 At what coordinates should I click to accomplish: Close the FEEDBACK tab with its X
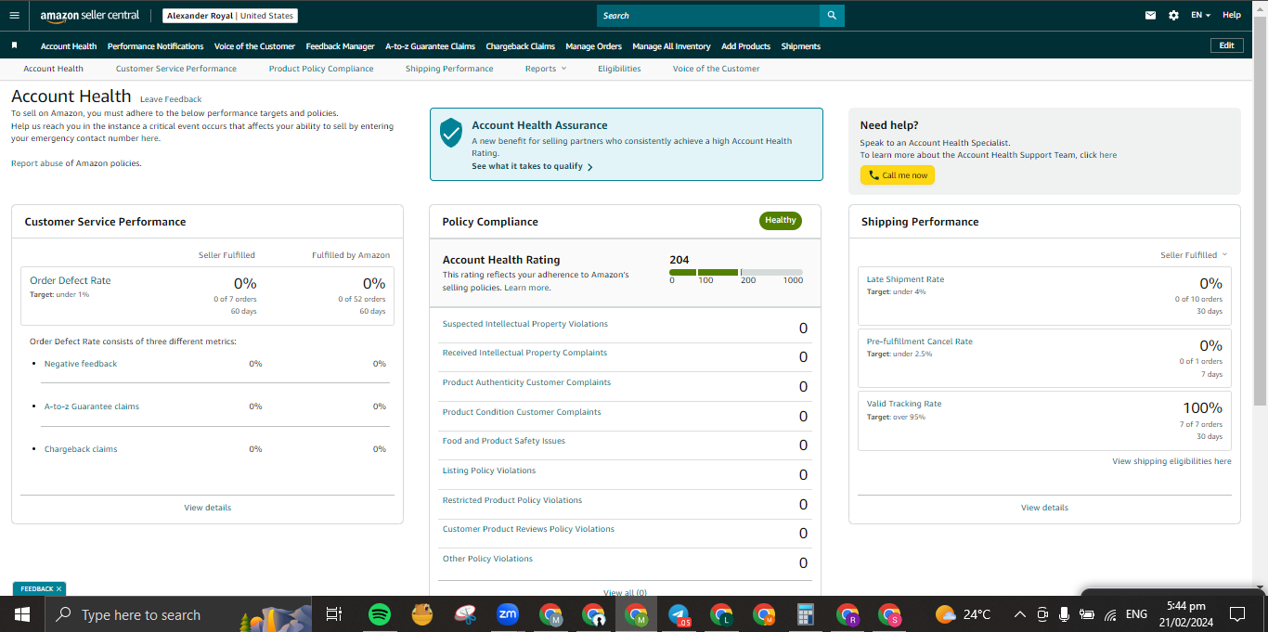click(58, 589)
